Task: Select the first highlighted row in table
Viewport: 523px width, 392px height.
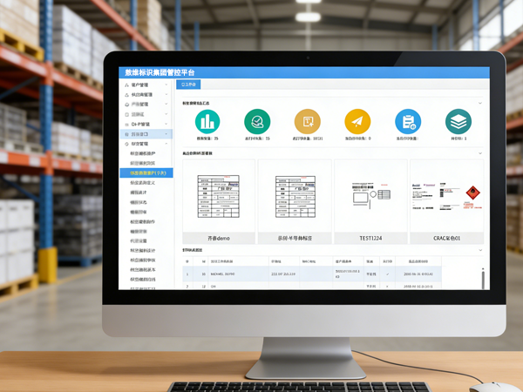Action: 312,274
